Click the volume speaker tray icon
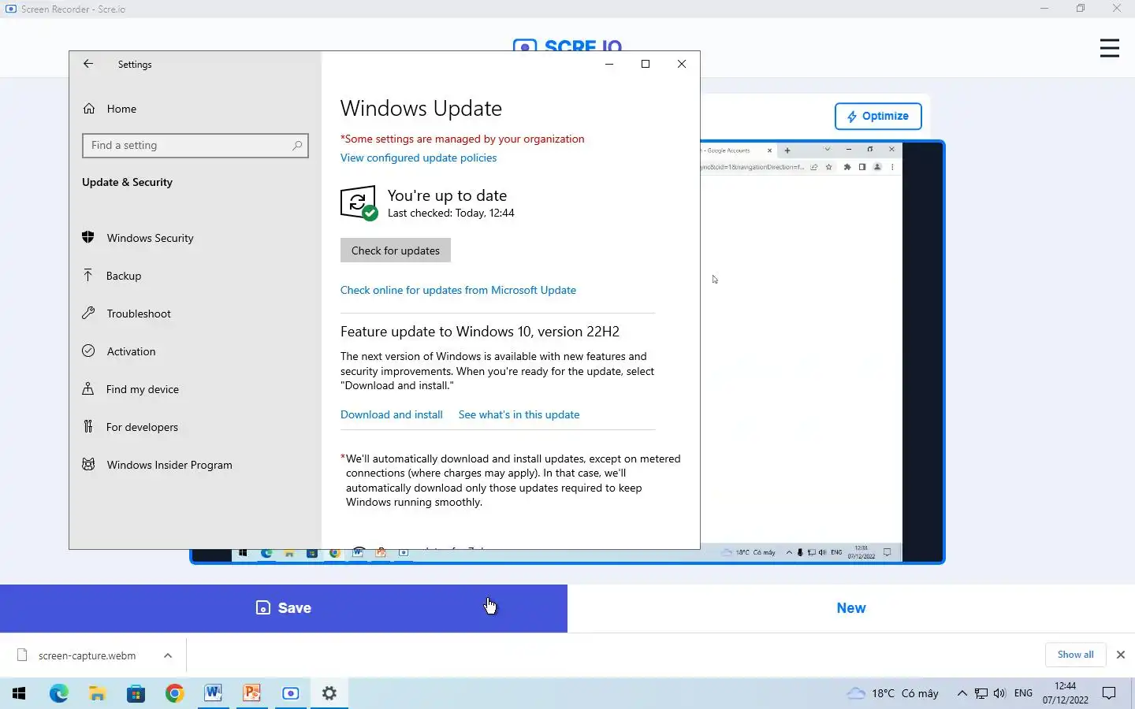The image size is (1135, 709). [999, 693]
